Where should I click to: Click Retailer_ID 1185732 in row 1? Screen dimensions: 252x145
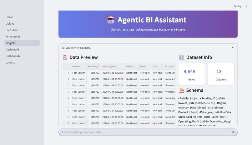point(93,79)
